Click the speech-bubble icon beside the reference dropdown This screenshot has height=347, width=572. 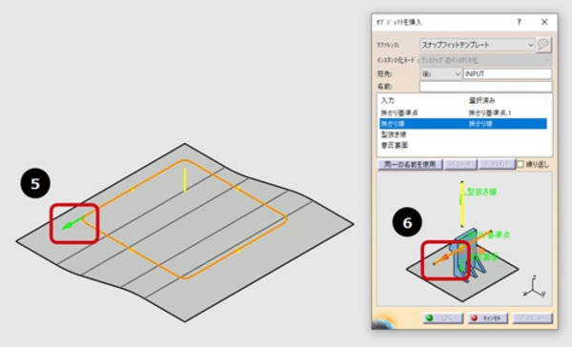coord(543,45)
